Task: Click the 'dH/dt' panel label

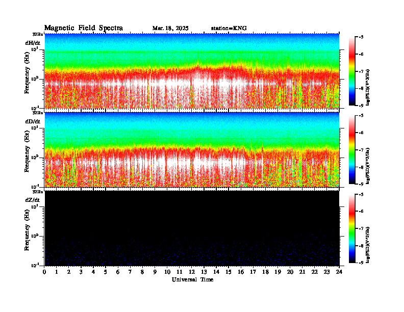Action: (x=33, y=43)
